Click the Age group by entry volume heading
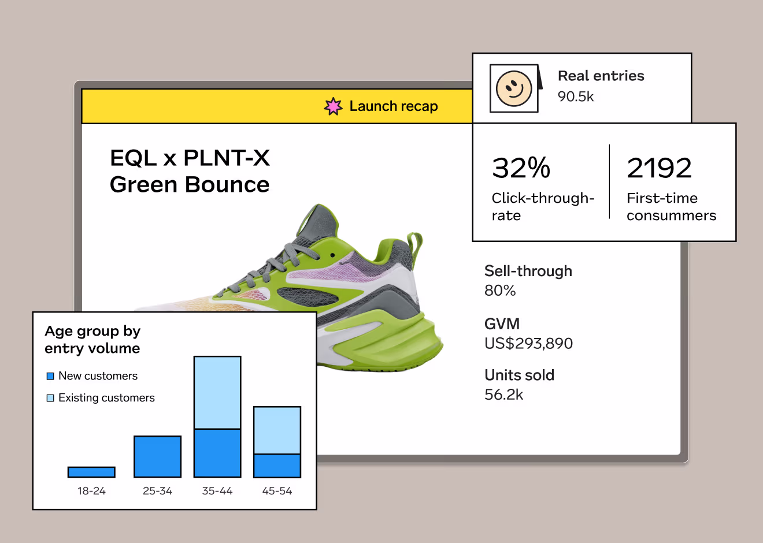Viewport: 763px width, 543px height. point(92,340)
